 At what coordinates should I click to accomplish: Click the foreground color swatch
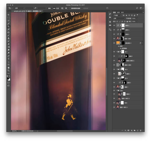[8, 78]
